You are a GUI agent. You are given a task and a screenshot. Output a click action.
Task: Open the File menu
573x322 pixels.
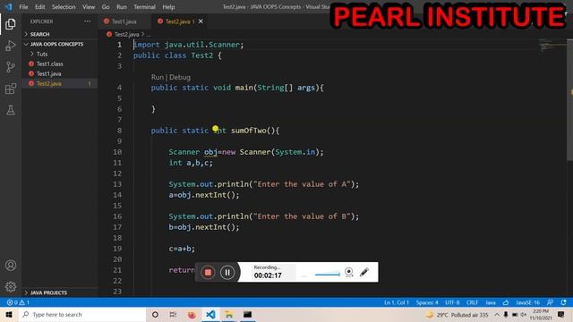coord(23,6)
